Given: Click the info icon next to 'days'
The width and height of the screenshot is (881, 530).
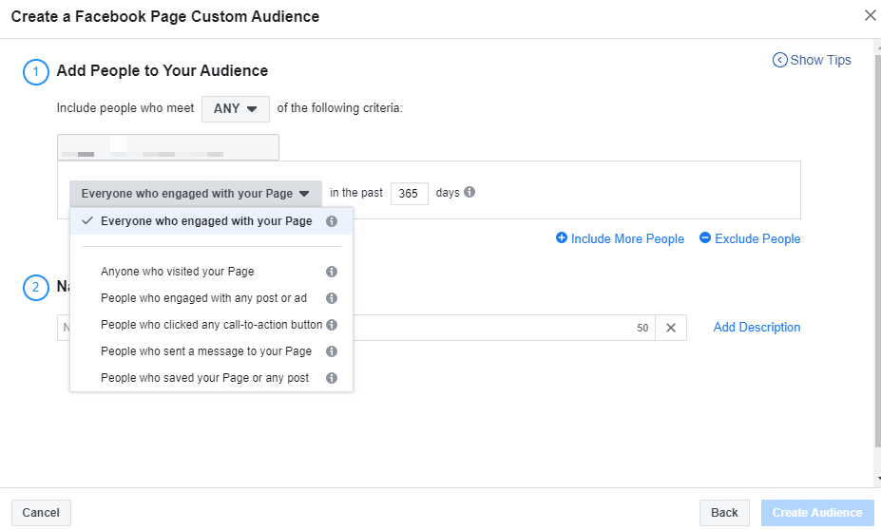Looking at the screenshot, I should pyautogui.click(x=469, y=193).
